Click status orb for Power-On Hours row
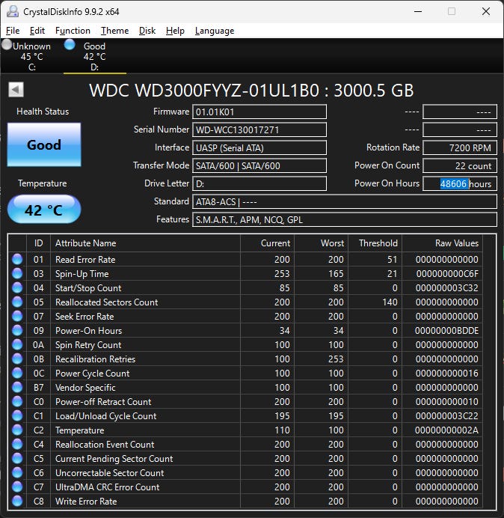 point(17,330)
